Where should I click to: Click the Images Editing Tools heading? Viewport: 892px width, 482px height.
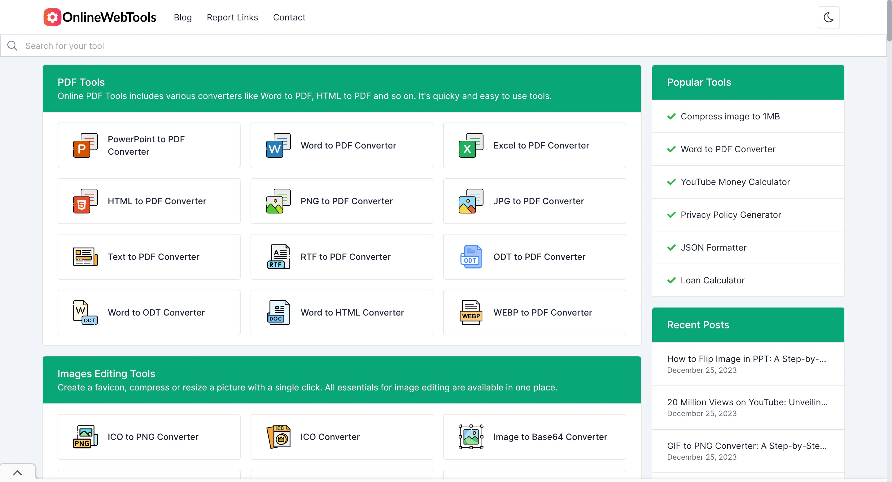pyautogui.click(x=106, y=374)
